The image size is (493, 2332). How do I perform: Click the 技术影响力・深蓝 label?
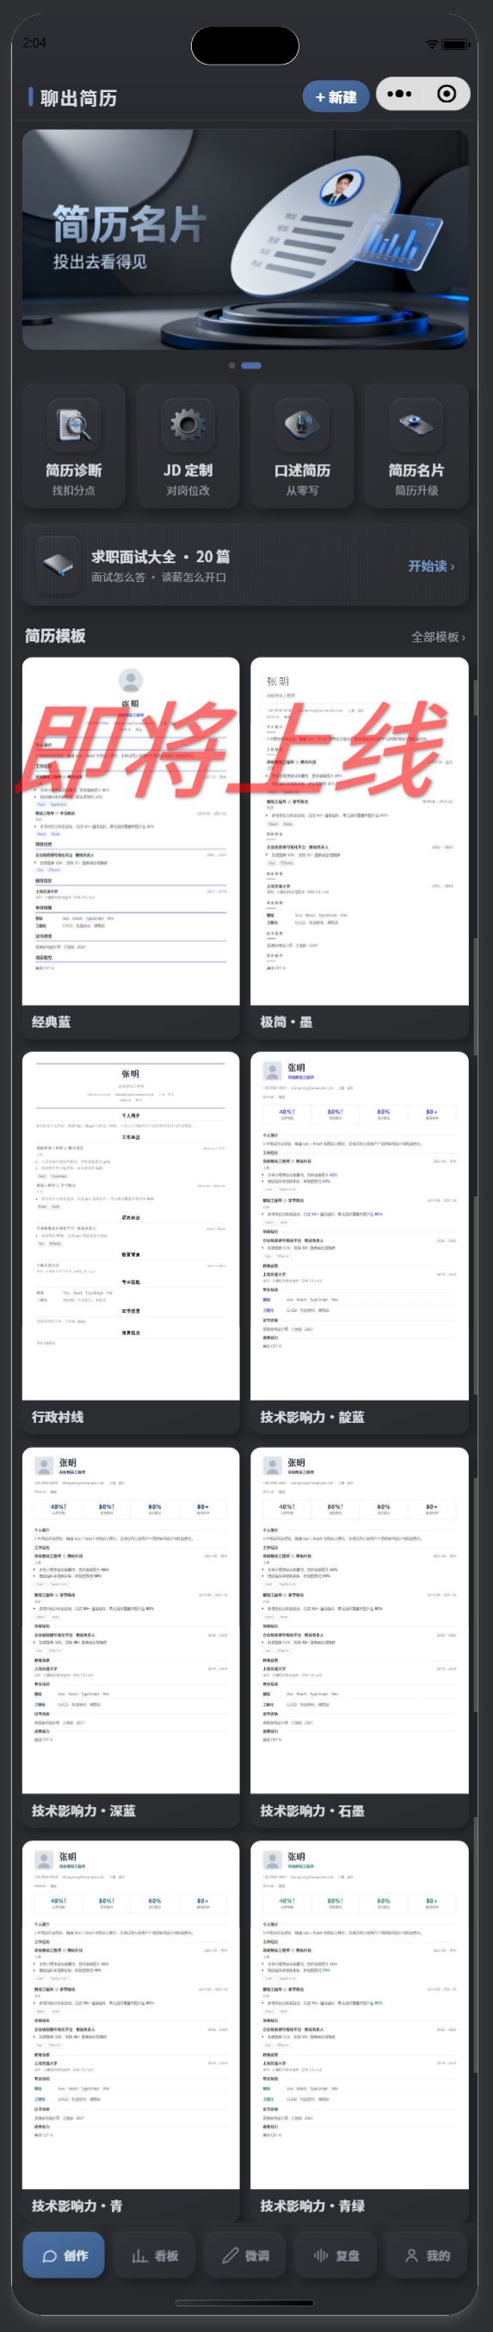click(x=84, y=1811)
